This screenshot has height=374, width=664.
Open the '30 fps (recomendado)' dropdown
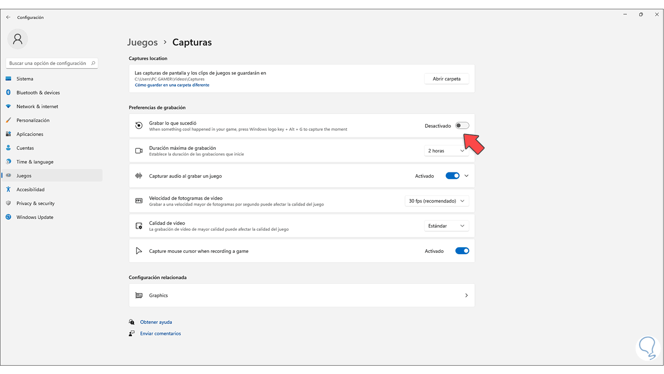pyautogui.click(x=436, y=201)
